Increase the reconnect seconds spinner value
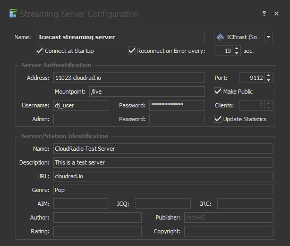 pyautogui.click(x=236, y=49)
